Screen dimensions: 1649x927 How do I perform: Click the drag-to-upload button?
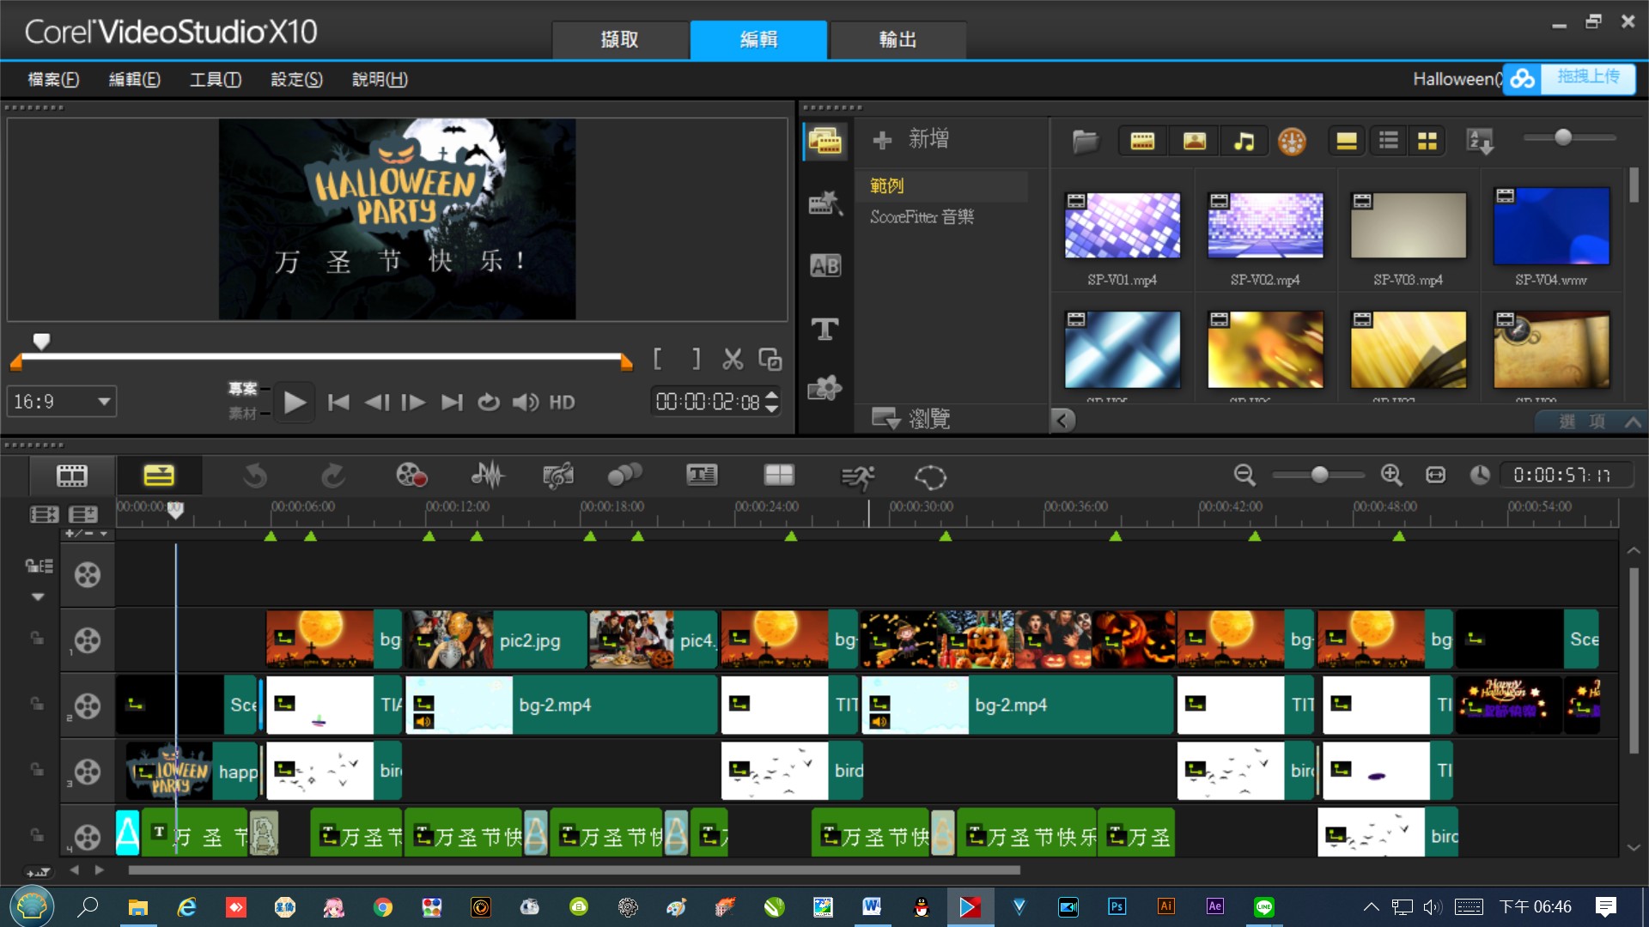click(1570, 78)
